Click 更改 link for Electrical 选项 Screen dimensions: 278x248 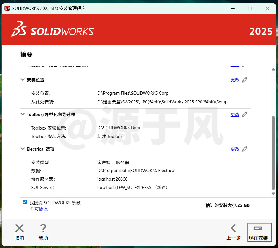click(235, 149)
